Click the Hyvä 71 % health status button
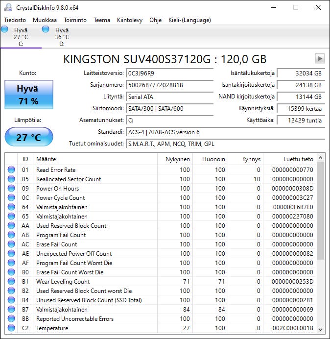The image size is (330, 339). 29,95
